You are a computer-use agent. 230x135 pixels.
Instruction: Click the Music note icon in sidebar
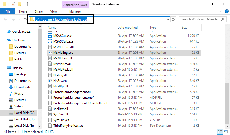pyautogui.click(x=11, y=94)
